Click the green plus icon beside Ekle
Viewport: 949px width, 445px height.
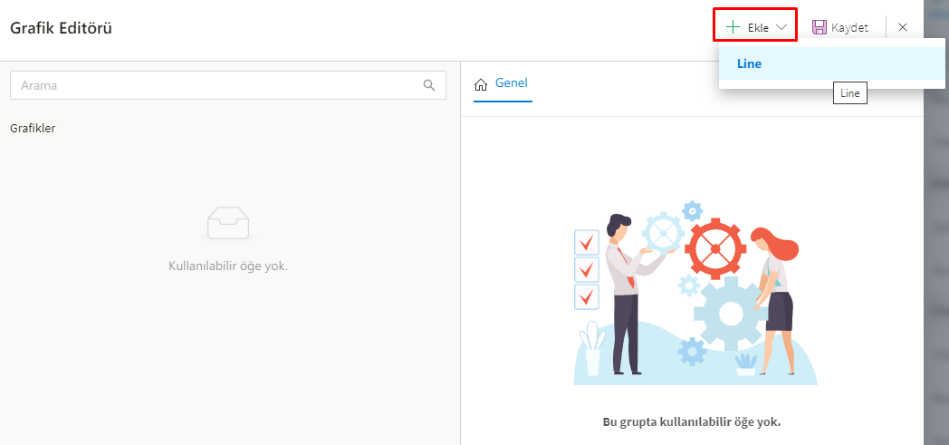click(x=733, y=27)
